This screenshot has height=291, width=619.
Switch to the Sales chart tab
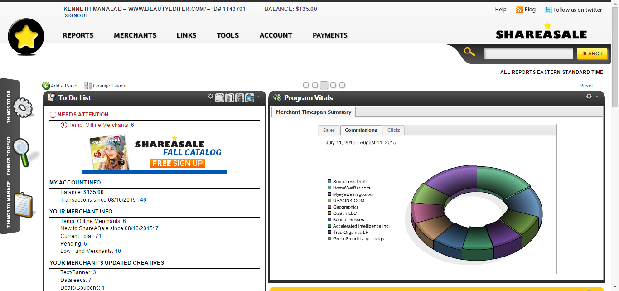click(329, 130)
